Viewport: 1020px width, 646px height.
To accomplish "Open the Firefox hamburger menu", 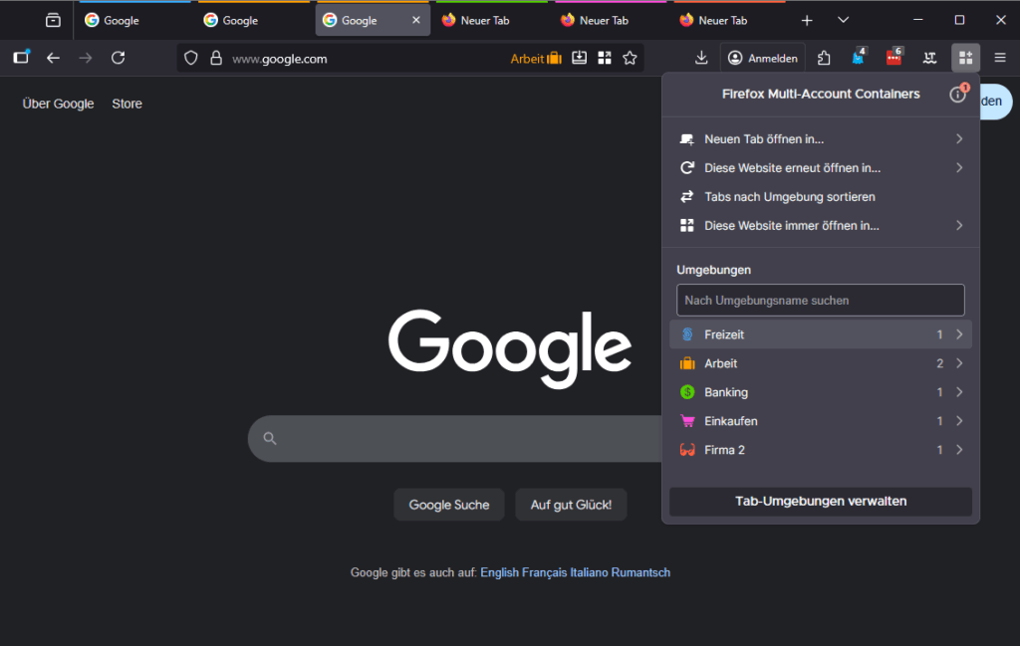I will 1000,58.
